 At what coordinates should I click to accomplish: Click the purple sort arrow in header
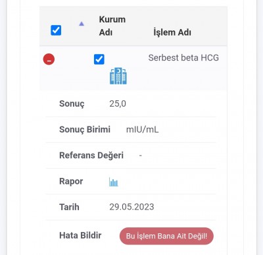click(82, 24)
